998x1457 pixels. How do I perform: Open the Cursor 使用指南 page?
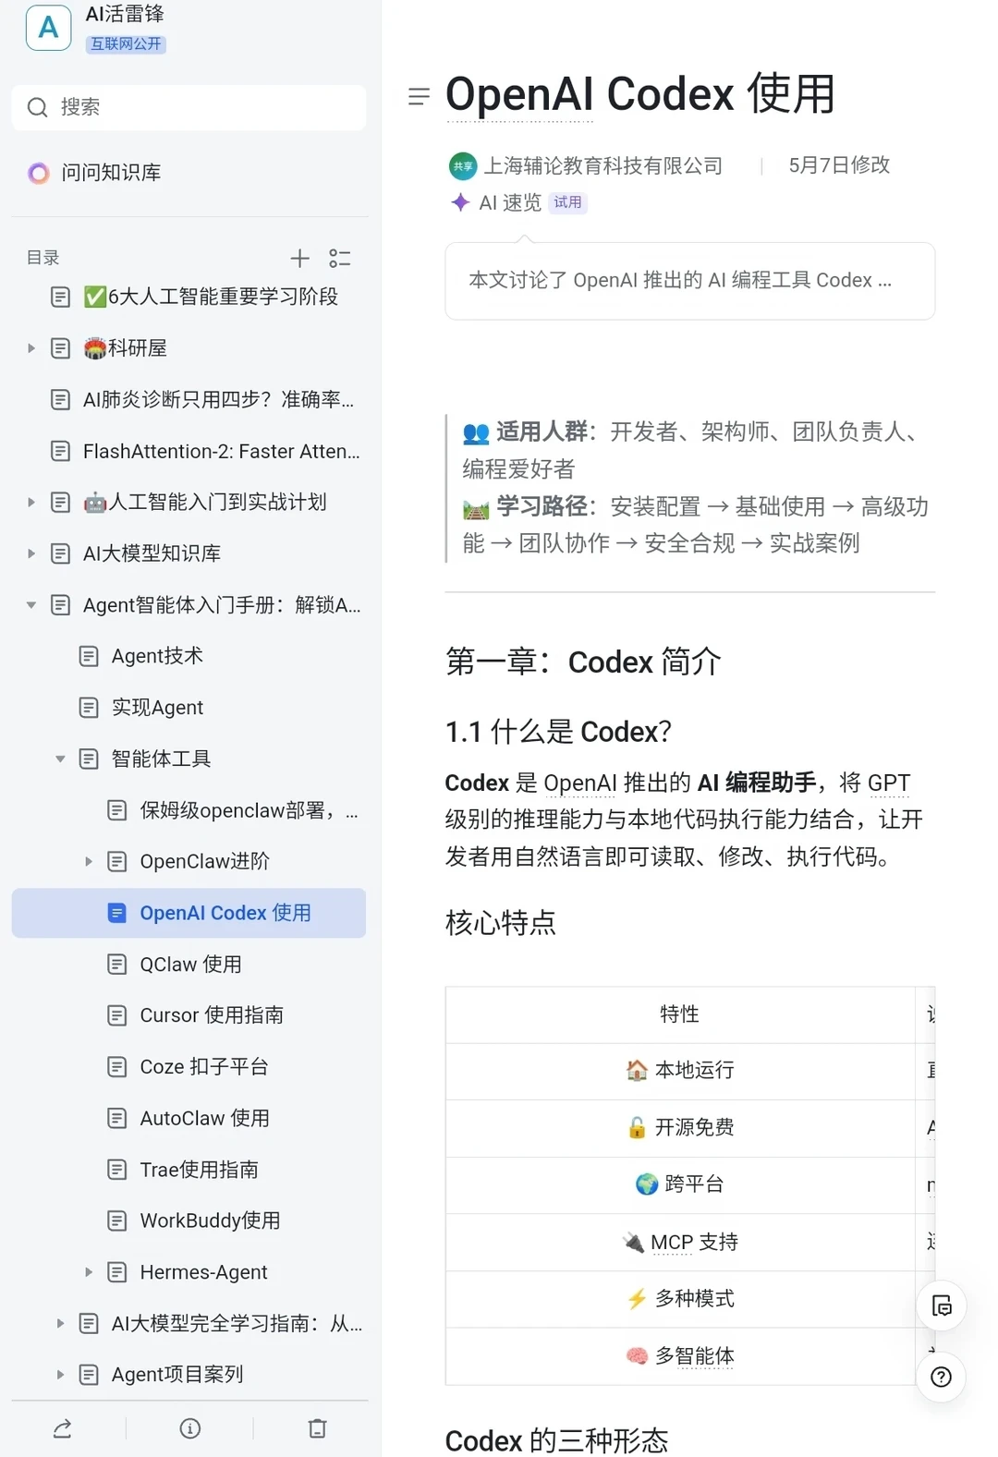click(212, 1015)
